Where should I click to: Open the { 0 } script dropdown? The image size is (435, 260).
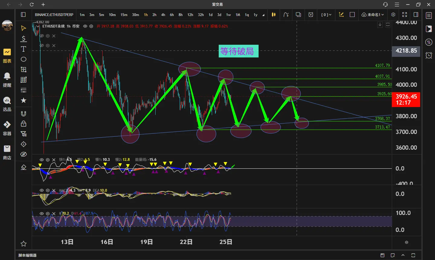point(326,15)
